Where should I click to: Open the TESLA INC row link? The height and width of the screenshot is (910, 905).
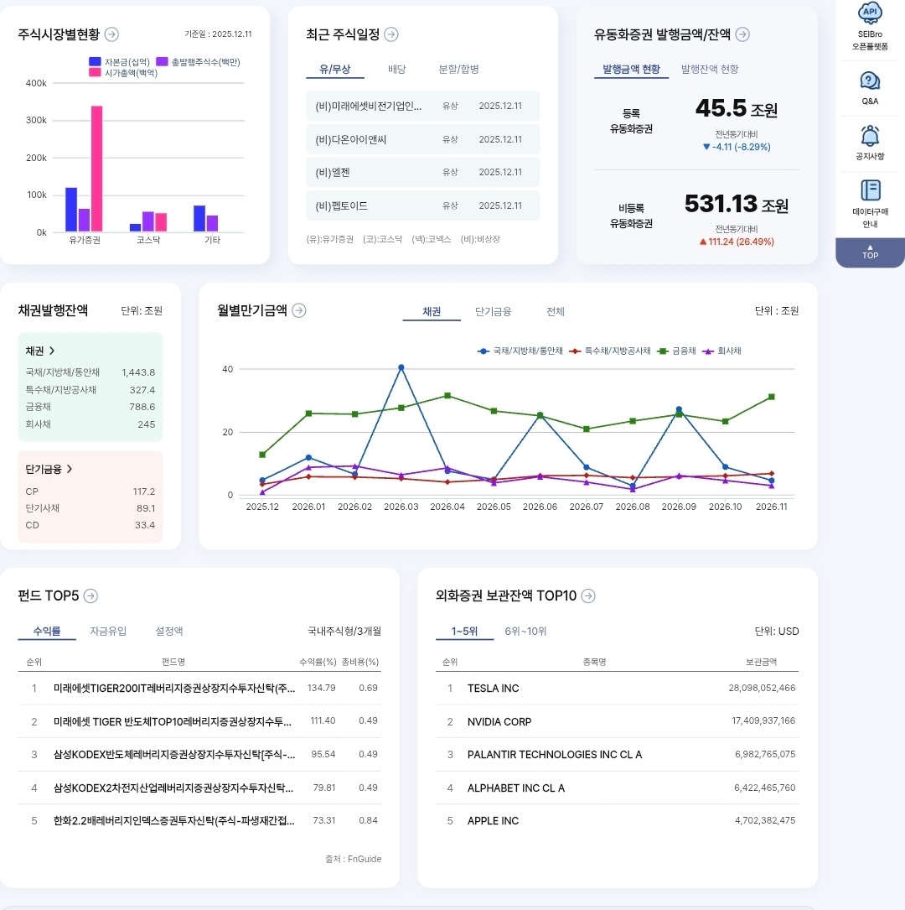point(493,689)
